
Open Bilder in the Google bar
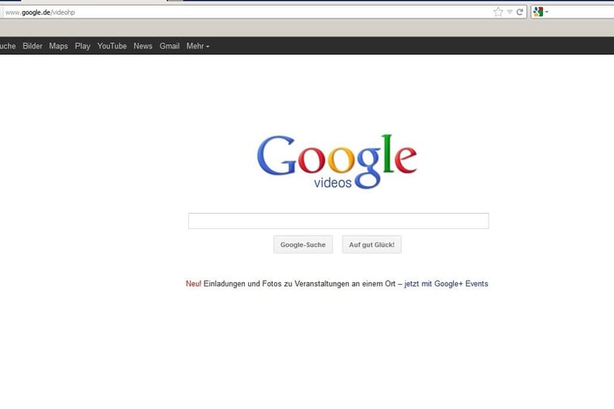coord(32,46)
